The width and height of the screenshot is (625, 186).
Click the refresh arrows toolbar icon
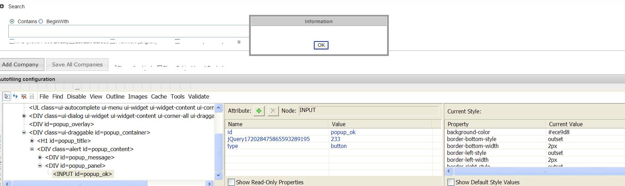(x=15, y=96)
